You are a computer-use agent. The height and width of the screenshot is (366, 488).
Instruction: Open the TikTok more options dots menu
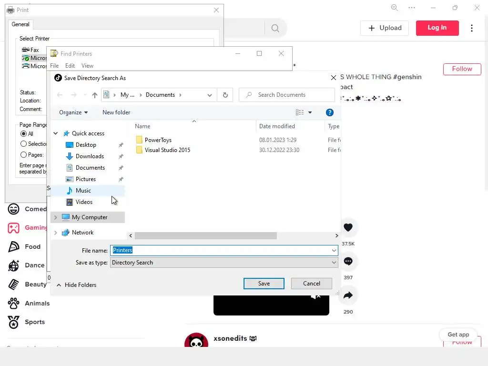[x=472, y=28]
